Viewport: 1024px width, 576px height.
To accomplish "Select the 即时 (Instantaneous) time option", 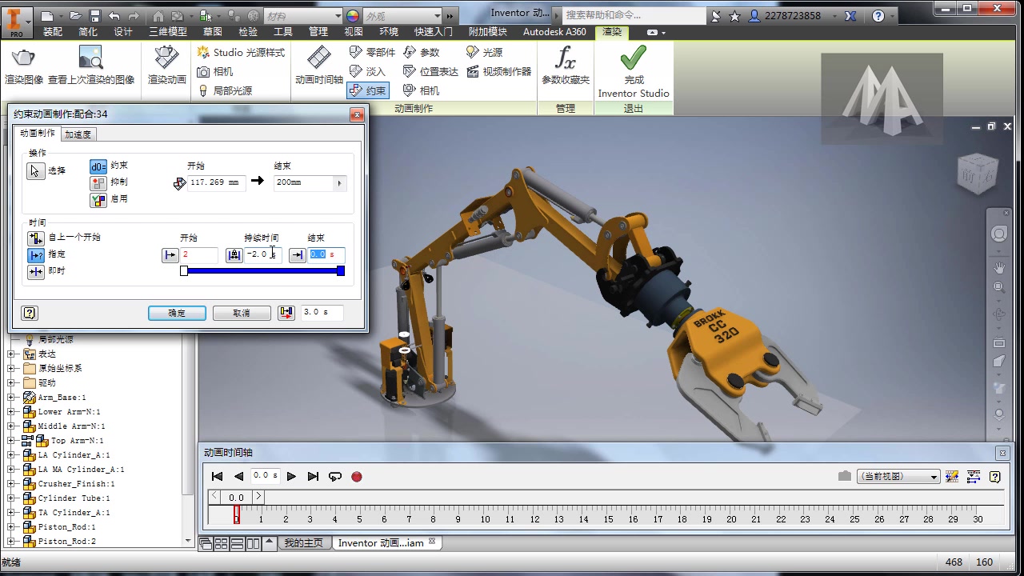I will tap(36, 271).
